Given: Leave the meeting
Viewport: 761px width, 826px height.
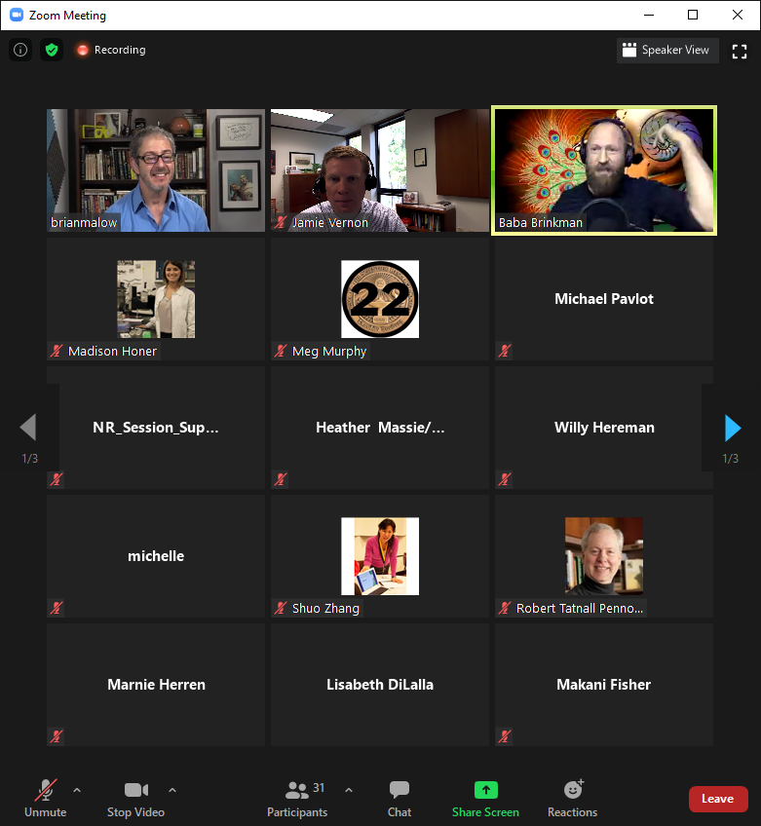Looking at the screenshot, I should click(x=718, y=799).
